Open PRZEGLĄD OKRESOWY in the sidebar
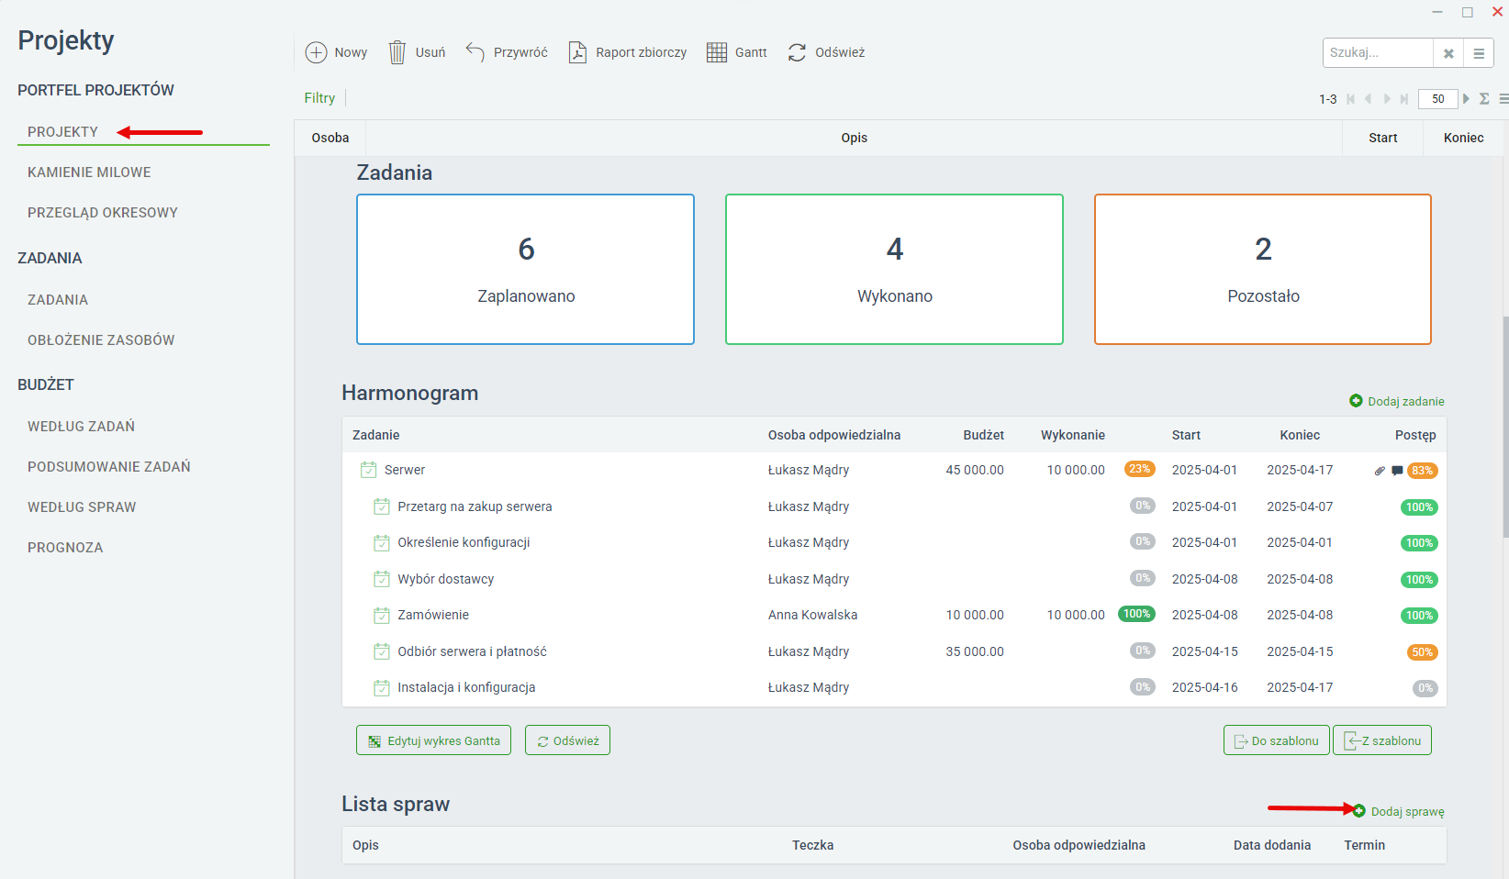 tap(103, 213)
